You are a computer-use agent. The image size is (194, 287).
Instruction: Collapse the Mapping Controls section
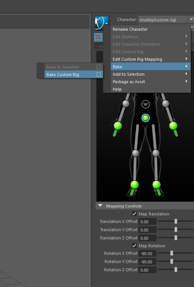pos(100,206)
